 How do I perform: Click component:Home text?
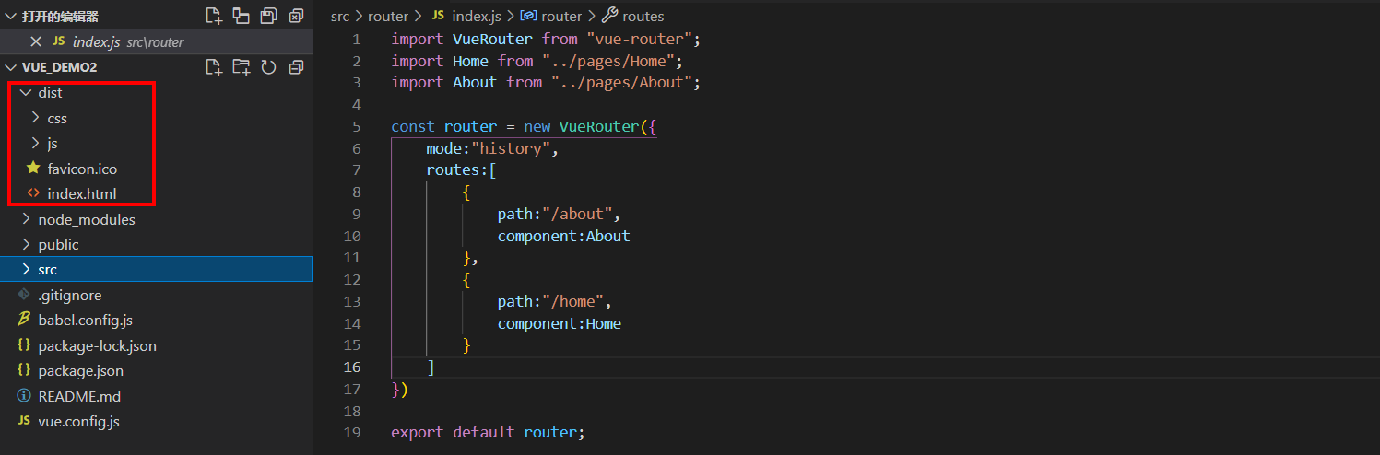click(x=560, y=323)
